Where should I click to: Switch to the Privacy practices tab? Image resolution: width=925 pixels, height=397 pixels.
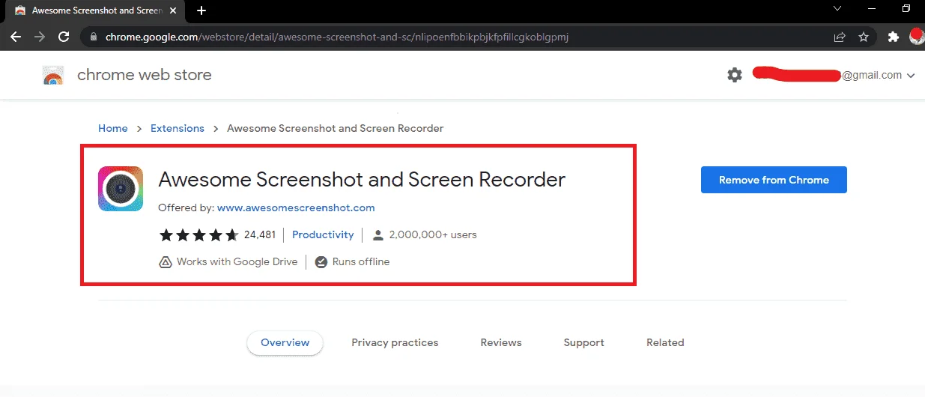click(x=395, y=343)
